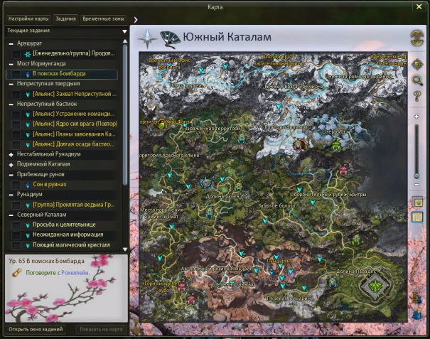Screen dimensions: 430x339
Task: Zoom in with the plus icon
Action: click(416, 116)
